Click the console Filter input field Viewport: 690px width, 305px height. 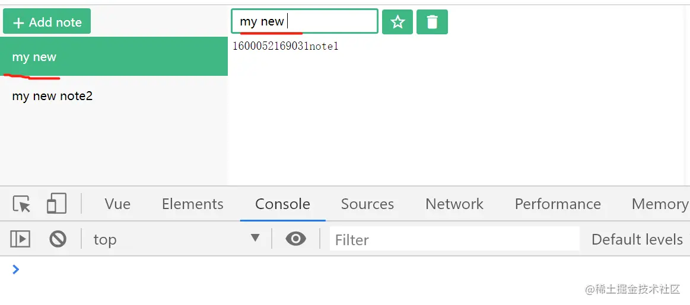(x=454, y=239)
